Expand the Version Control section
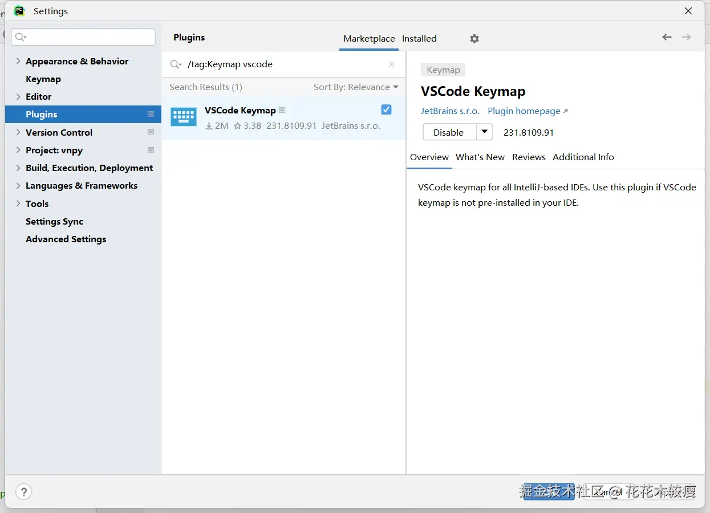This screenshot has width=710, height=513. 18,132
